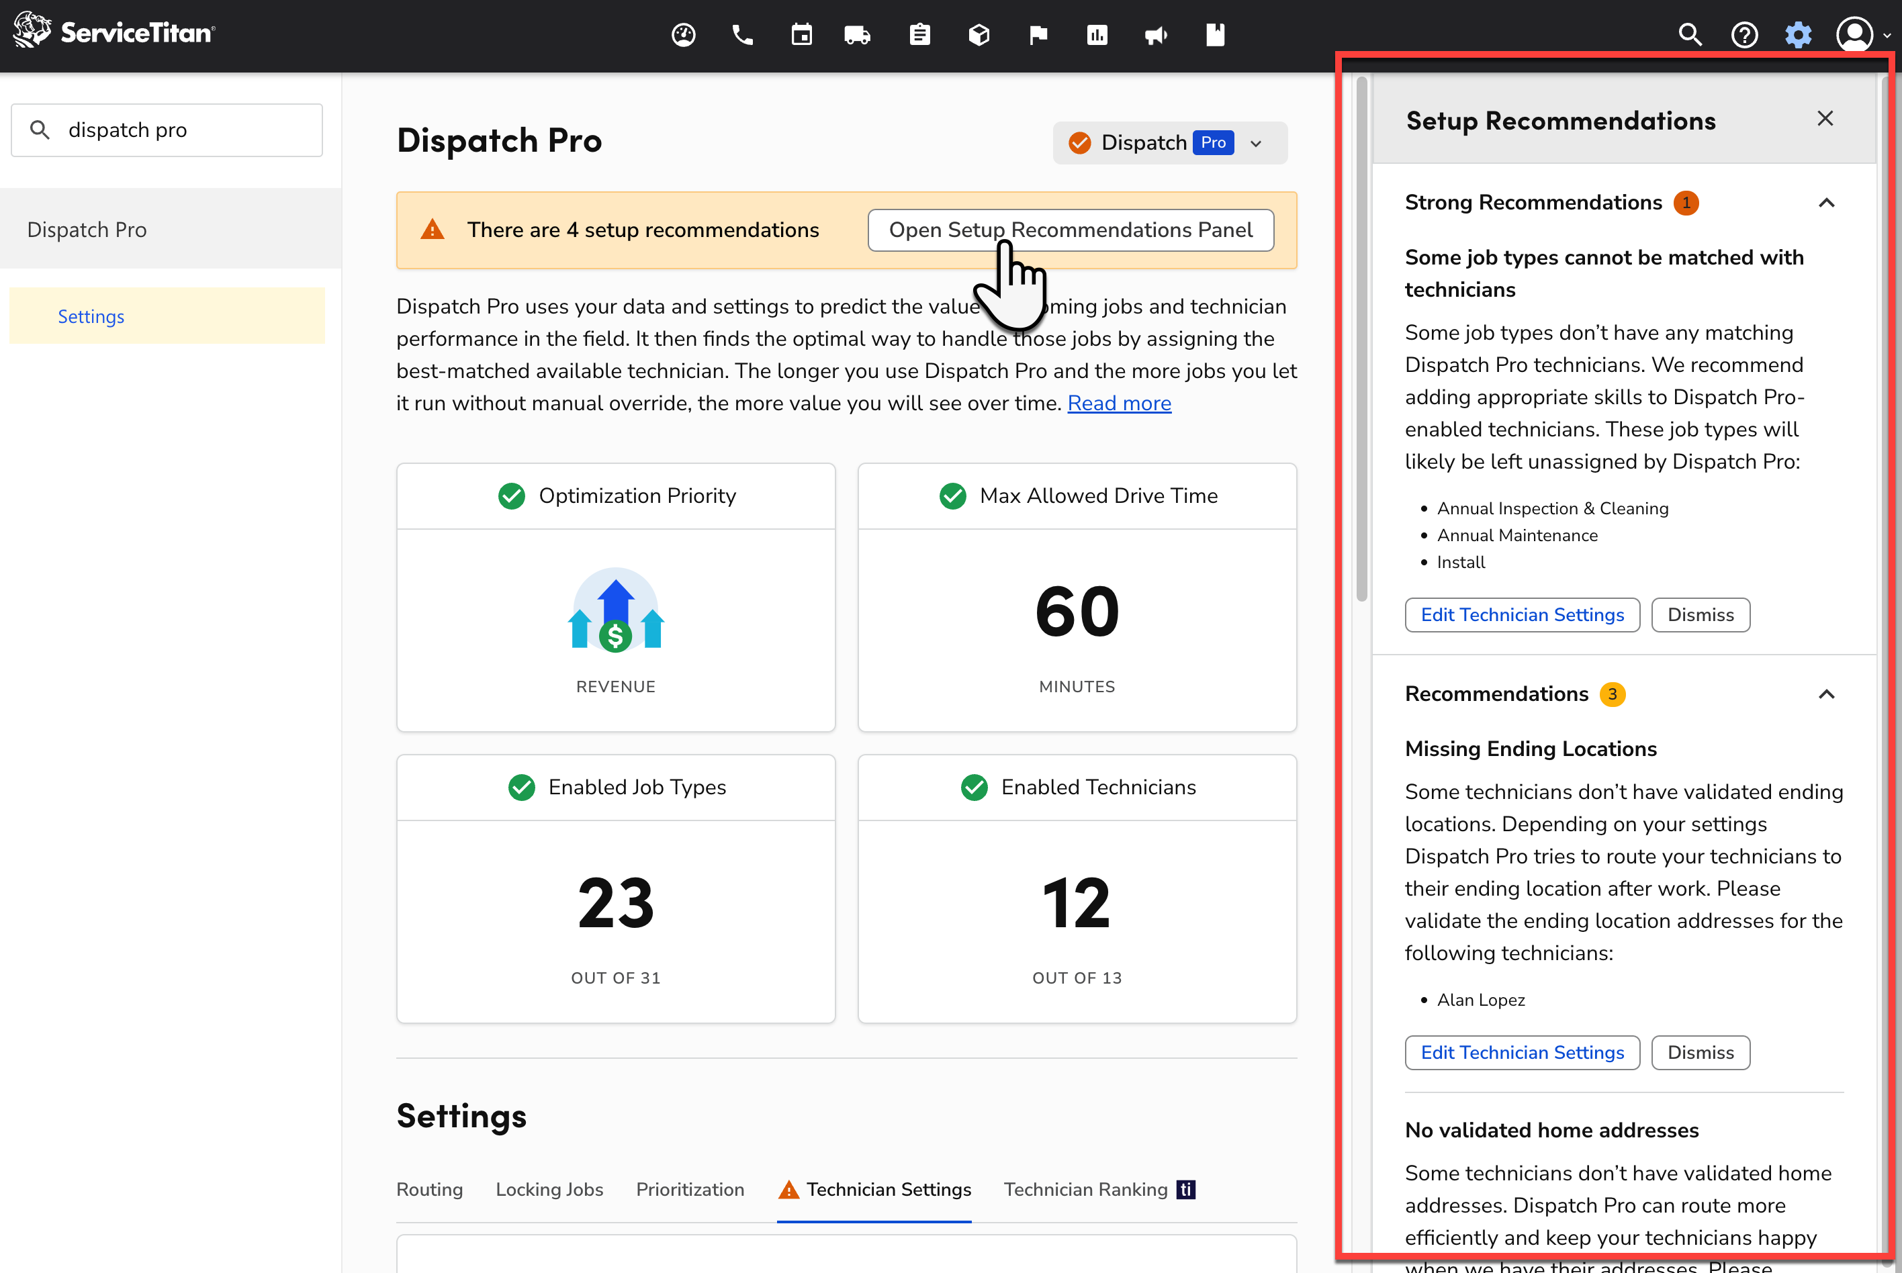The width and height of the screenshot is (1902, 1273).
Task: Open the calendar schedule icon
Action: tap(802, 35)
